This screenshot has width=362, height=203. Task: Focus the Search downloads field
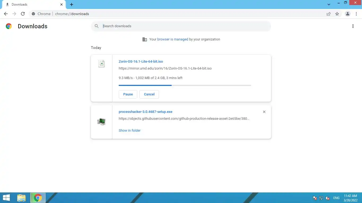[x=181, y=26]
